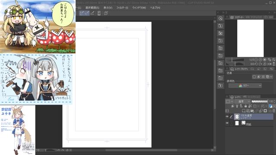Flip canvas vertically in the Navigator
The width and height of the screenshot is (276, 155).
[274, 64]
